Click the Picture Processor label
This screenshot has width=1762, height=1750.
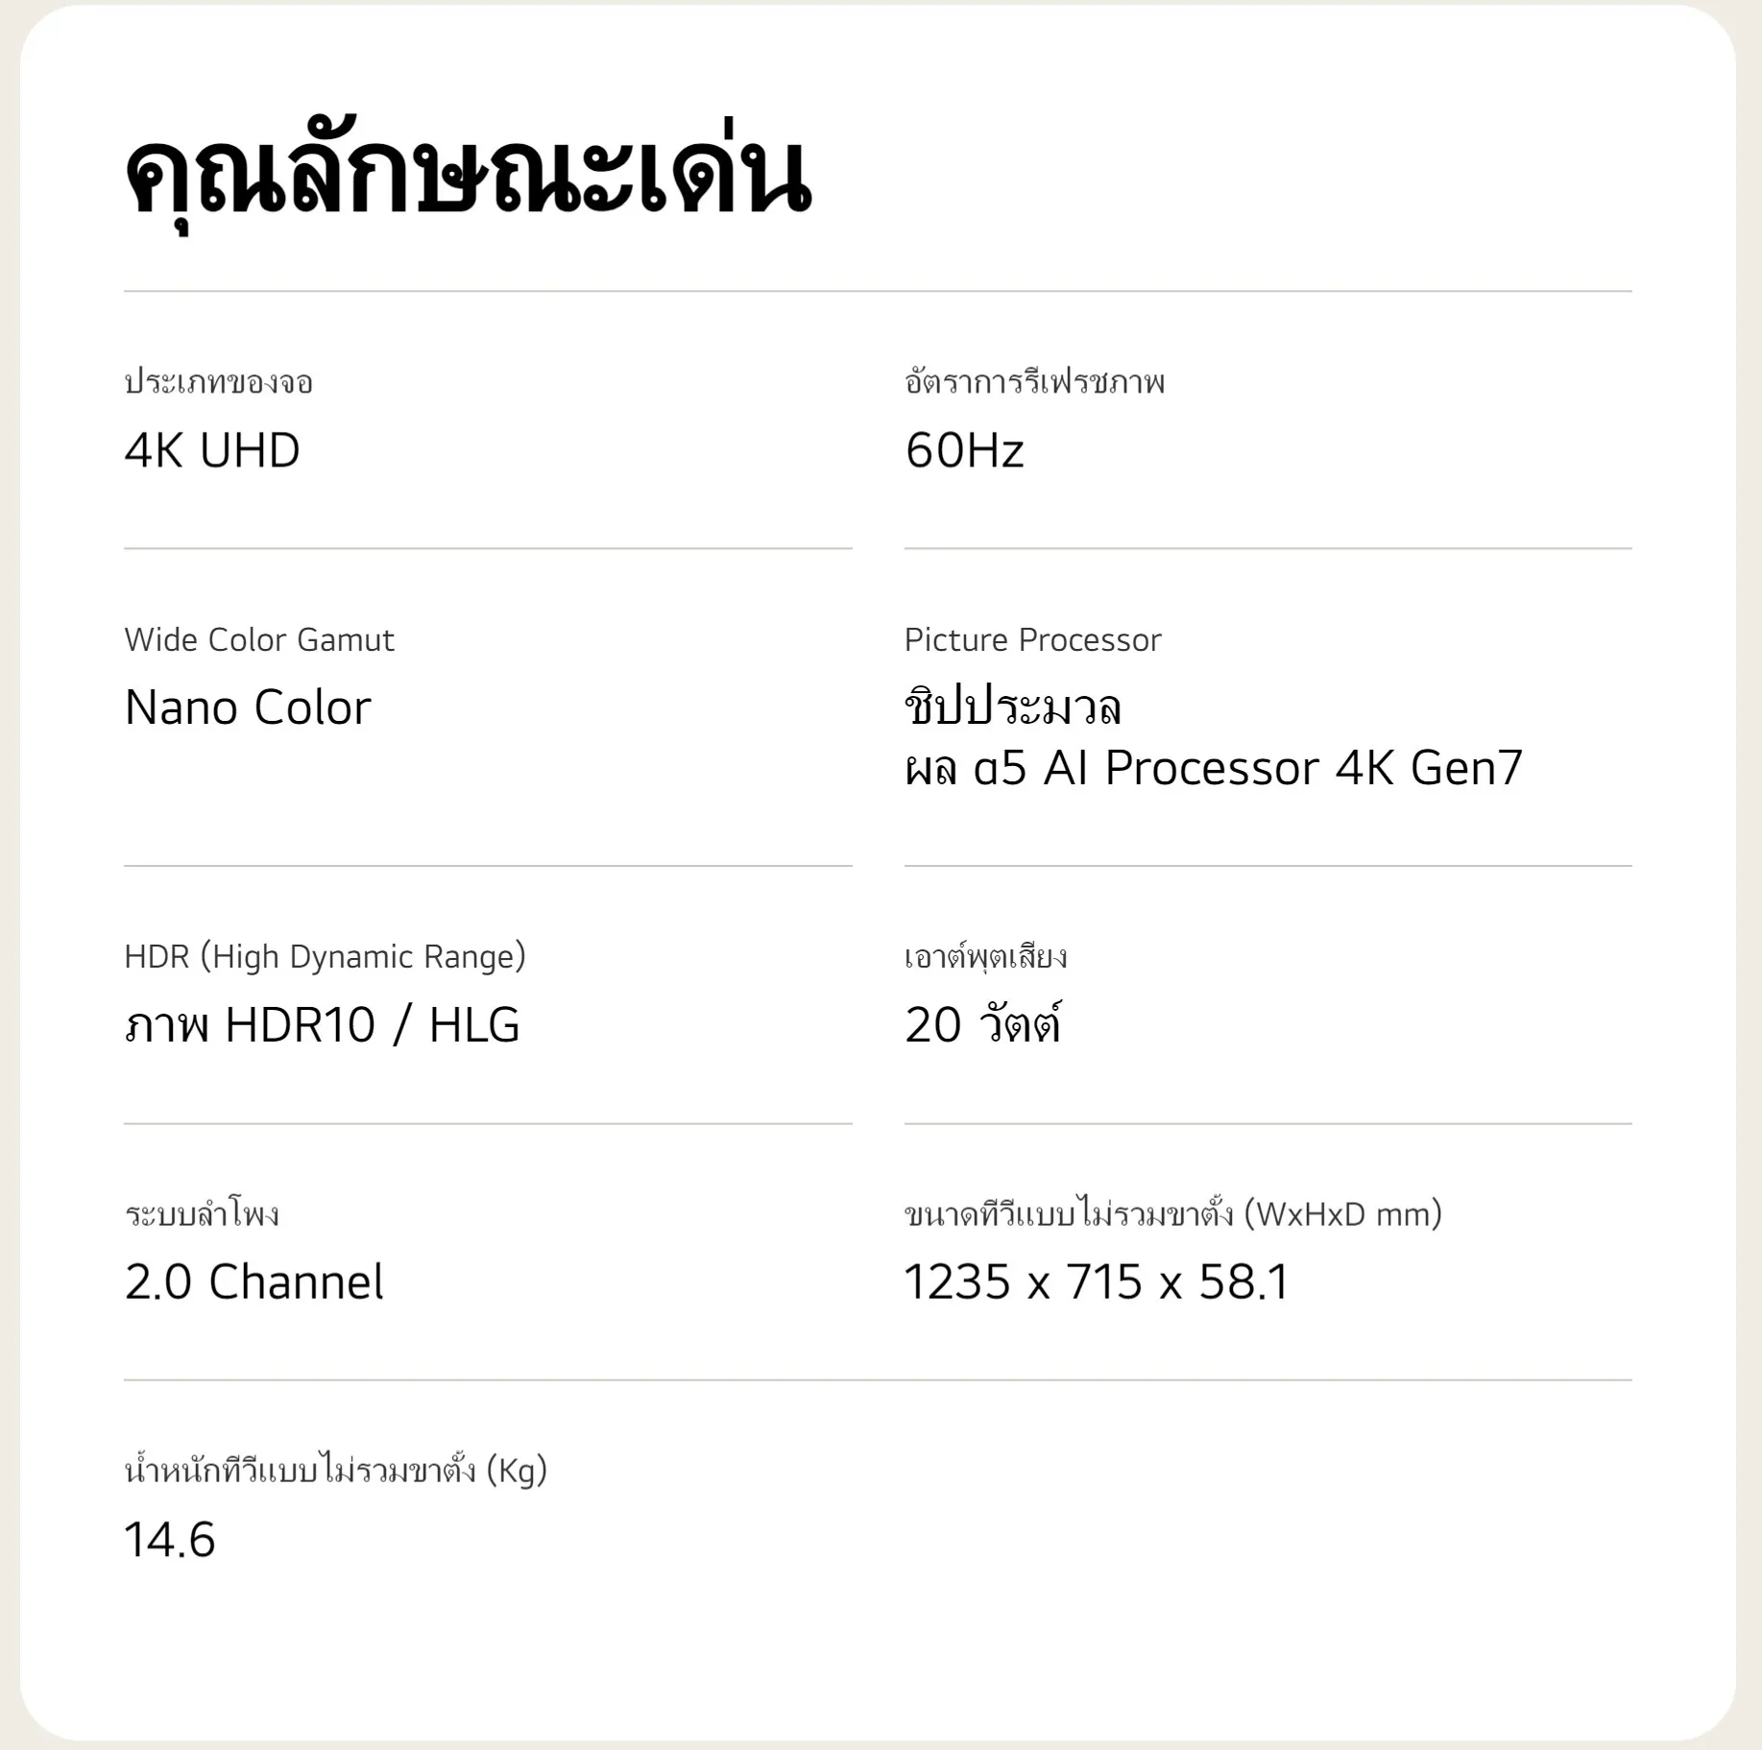pyautogui.click(x=1032, y=639)
